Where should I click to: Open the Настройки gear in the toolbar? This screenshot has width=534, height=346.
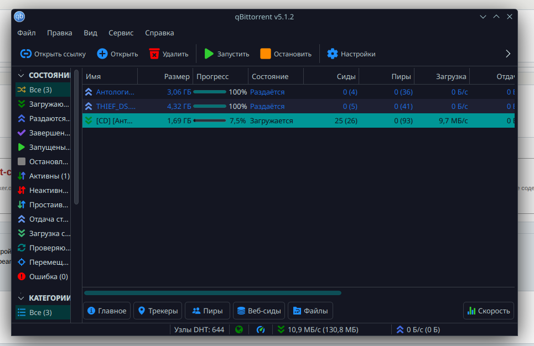pos(351,54)
